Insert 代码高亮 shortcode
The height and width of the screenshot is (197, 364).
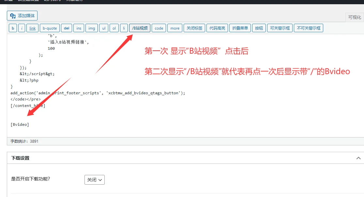click(217, 28)
